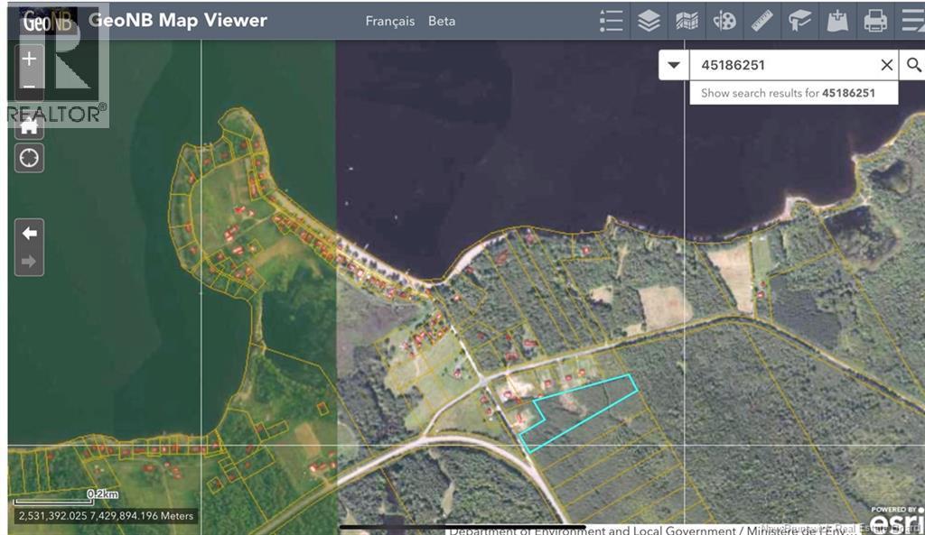
Task: Click the Print icon
Action: [x=875, y=20]
